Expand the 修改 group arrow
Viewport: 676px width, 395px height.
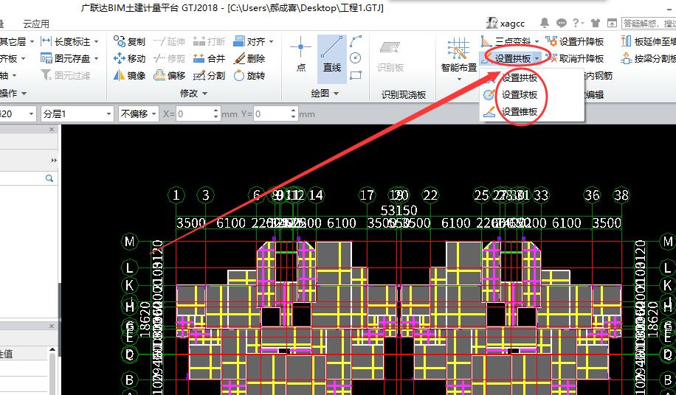(204, 94)
